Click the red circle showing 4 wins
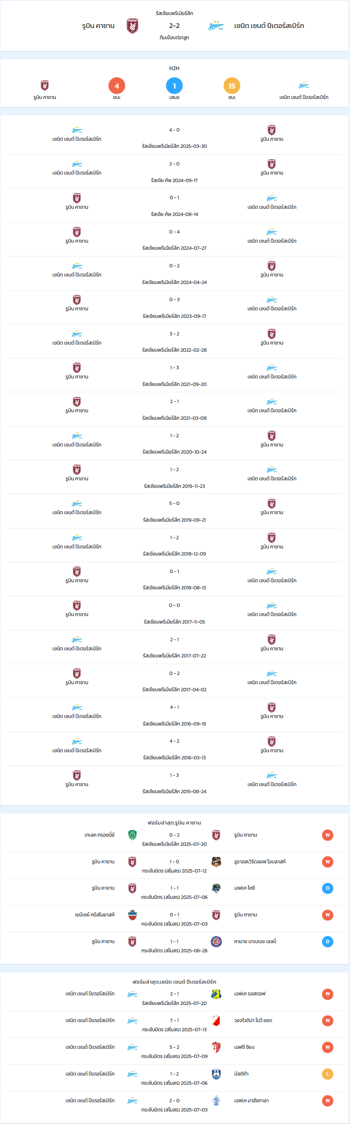Viewport: 350px width, 1124px height. click(117, 86)
